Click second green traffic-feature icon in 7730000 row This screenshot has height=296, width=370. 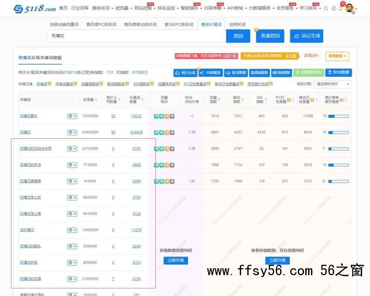pyautogui.click(x=162, y=165)
